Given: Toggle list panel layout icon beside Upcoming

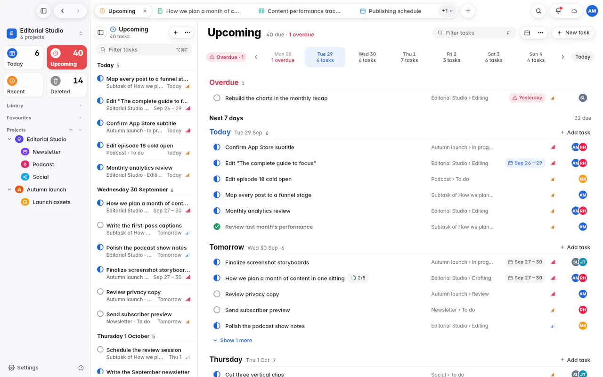Looking at the screenshot, I should pos(100,33).
